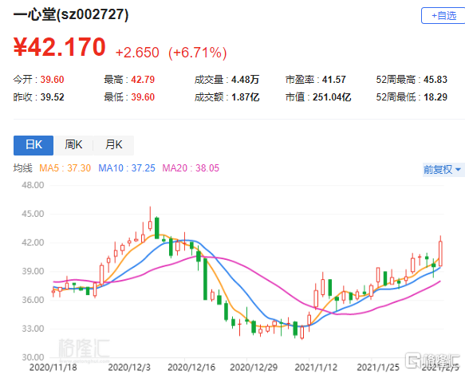Select the 均线 label

tap(23, 168)
